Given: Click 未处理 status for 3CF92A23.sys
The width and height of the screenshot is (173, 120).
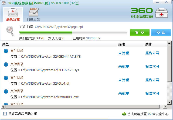Looking at the screenshot, I should tap(124, 66).
